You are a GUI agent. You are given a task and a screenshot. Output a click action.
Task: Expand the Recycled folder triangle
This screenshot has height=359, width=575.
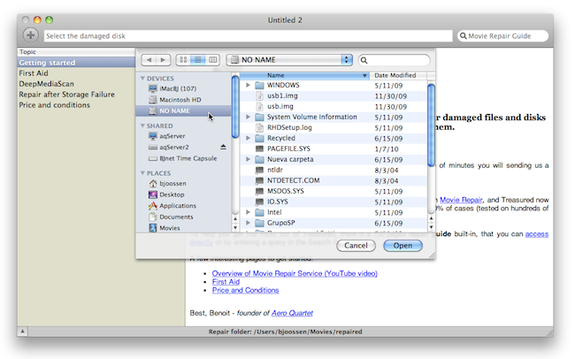[x=249, y=138]
